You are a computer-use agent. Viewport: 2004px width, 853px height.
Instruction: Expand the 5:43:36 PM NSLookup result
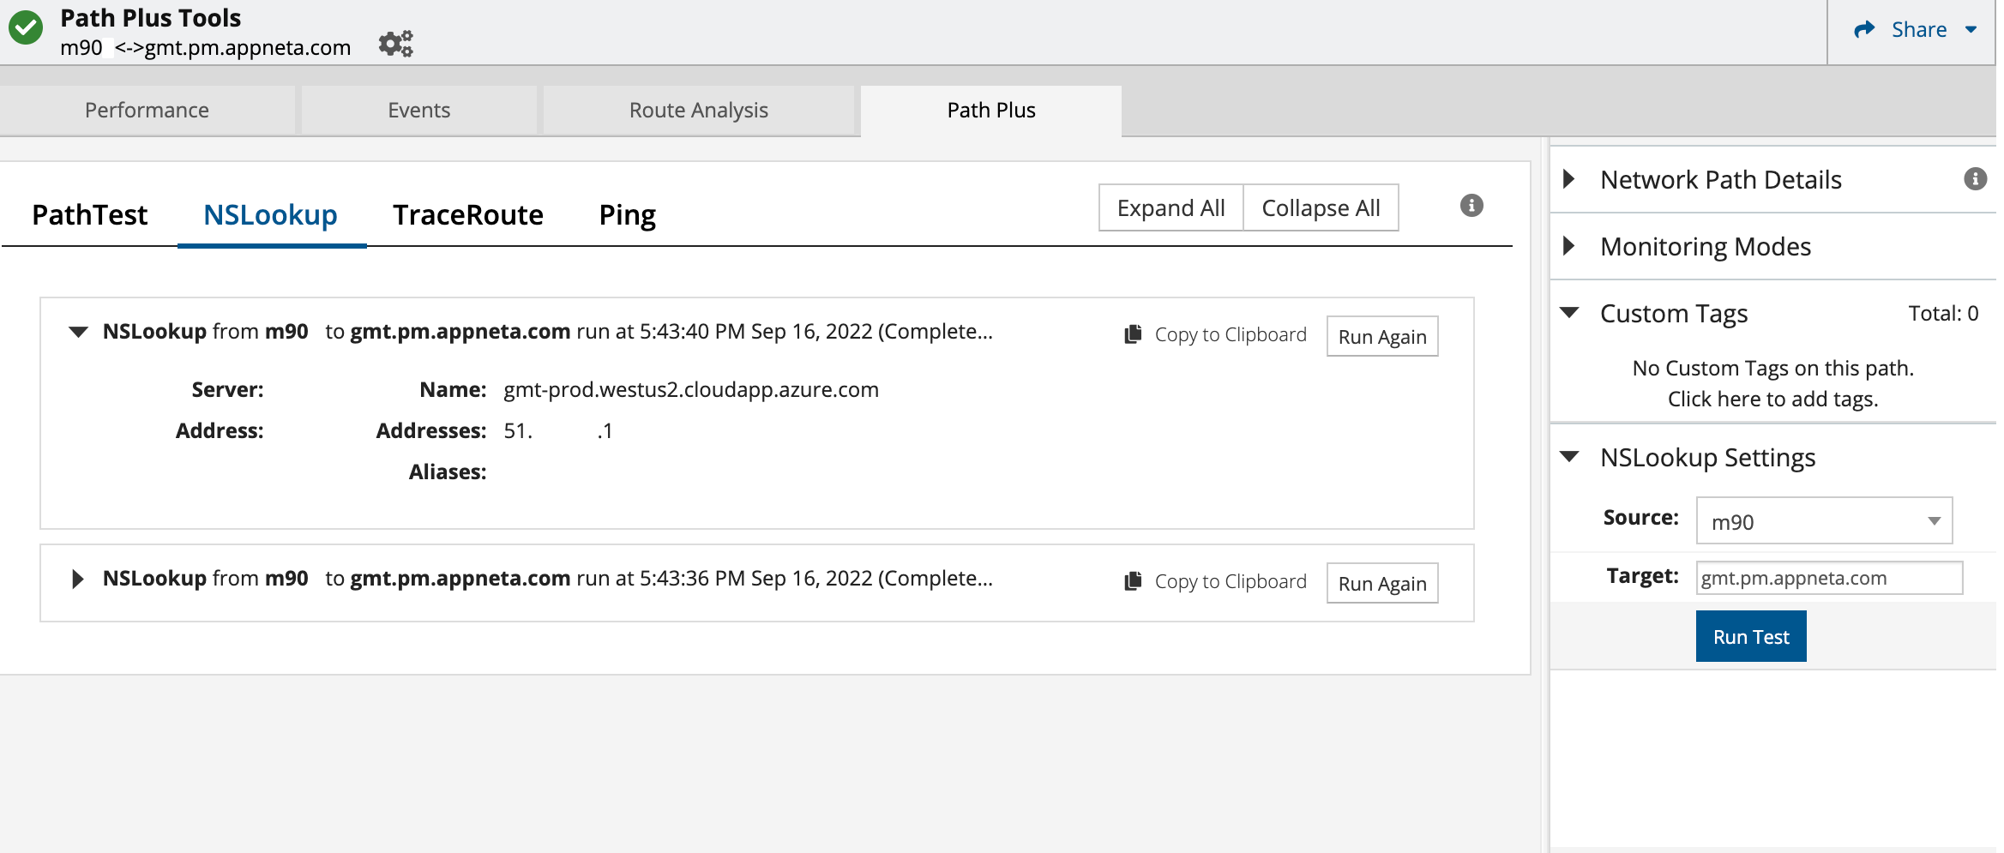point(78,579)
